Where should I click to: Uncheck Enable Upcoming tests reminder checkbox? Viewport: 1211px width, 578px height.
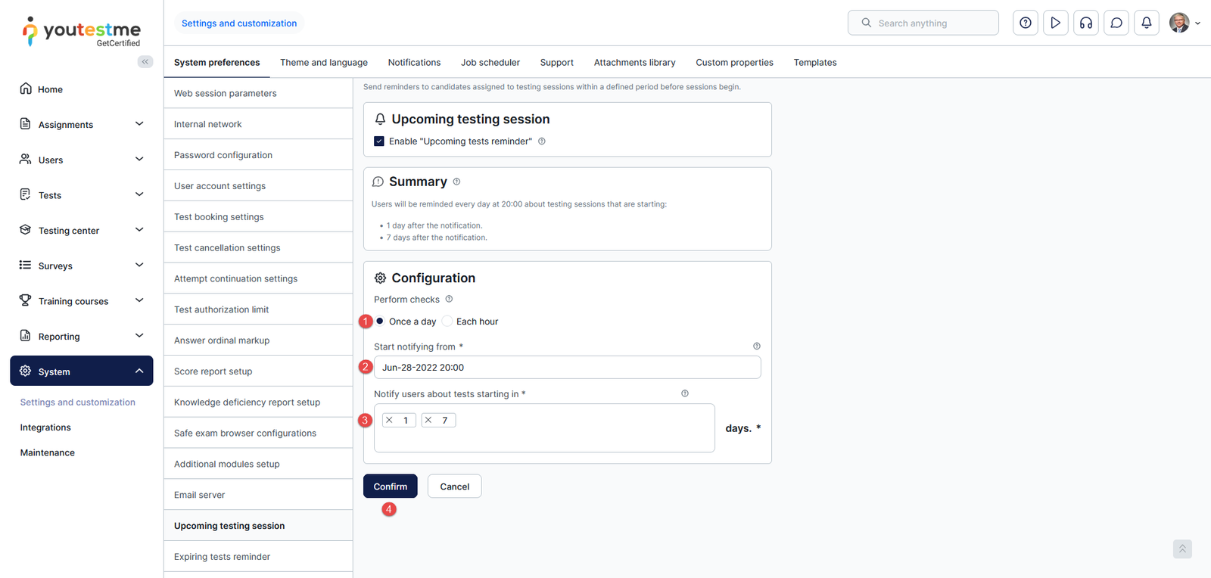tap(379, 141)
